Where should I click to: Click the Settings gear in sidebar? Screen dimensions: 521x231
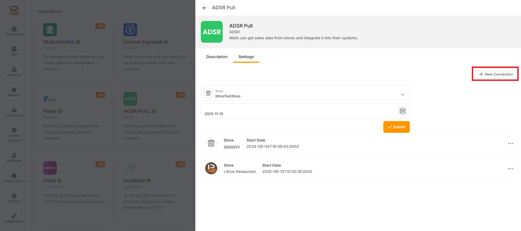point(14,198)
